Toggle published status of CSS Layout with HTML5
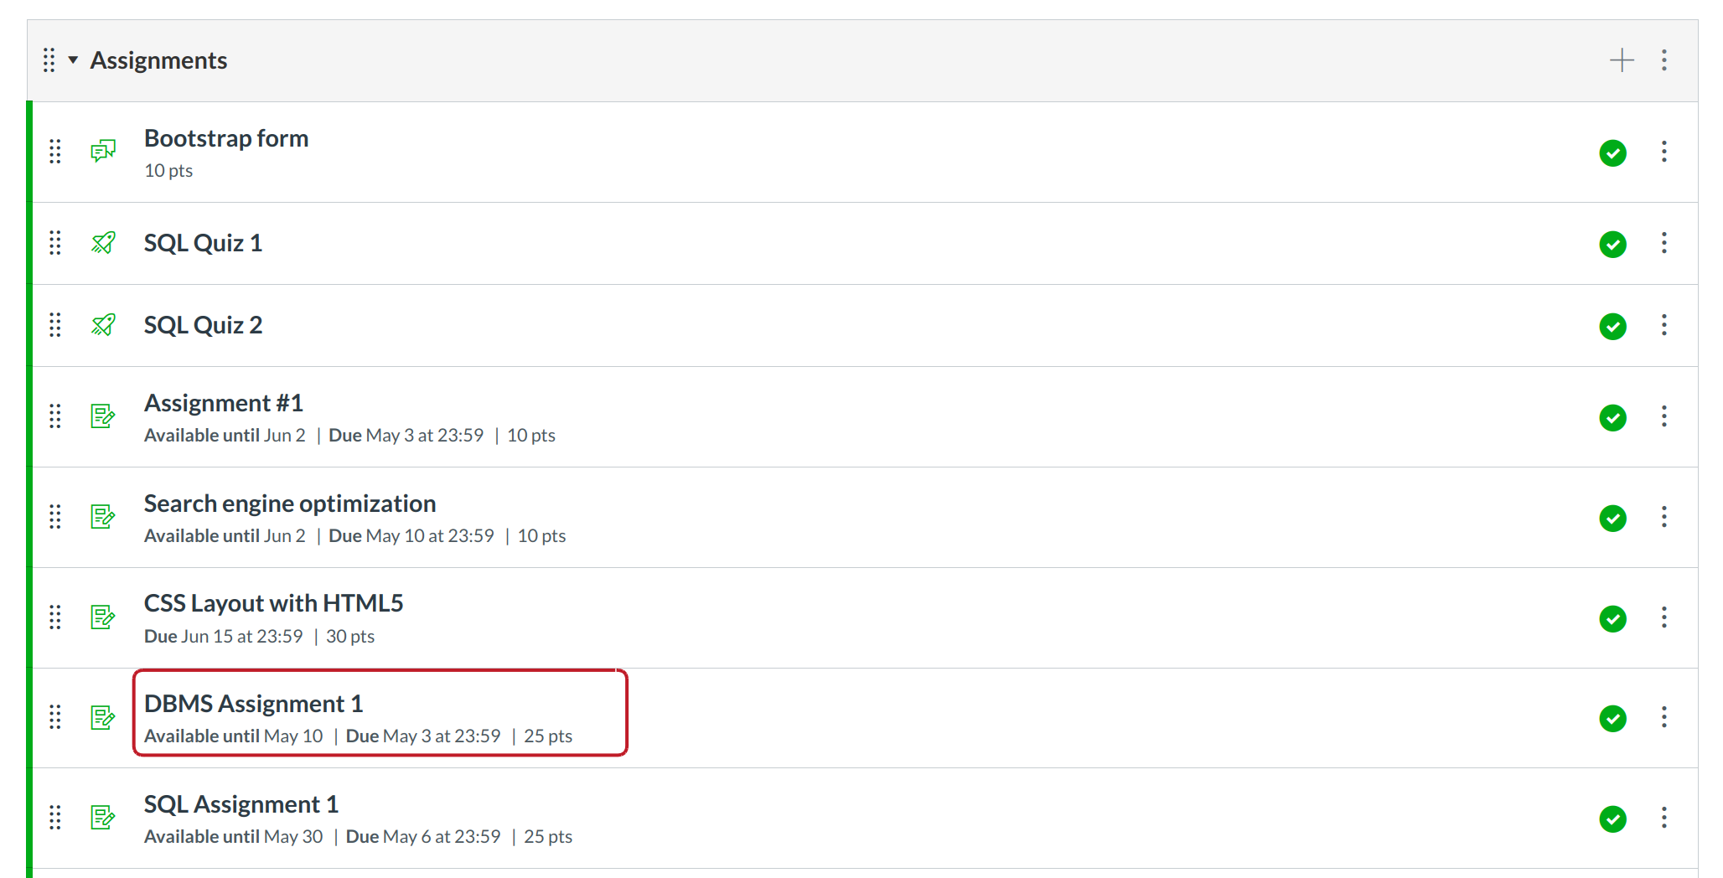Screen dimensions: 1723x878 1612,618
